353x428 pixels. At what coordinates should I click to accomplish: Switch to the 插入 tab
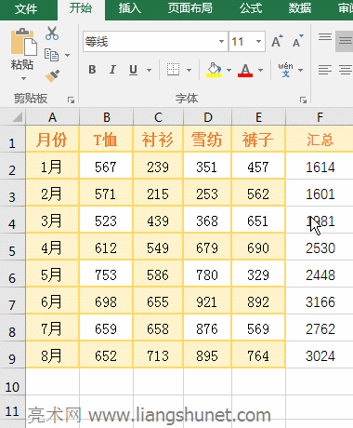[130, 8]
